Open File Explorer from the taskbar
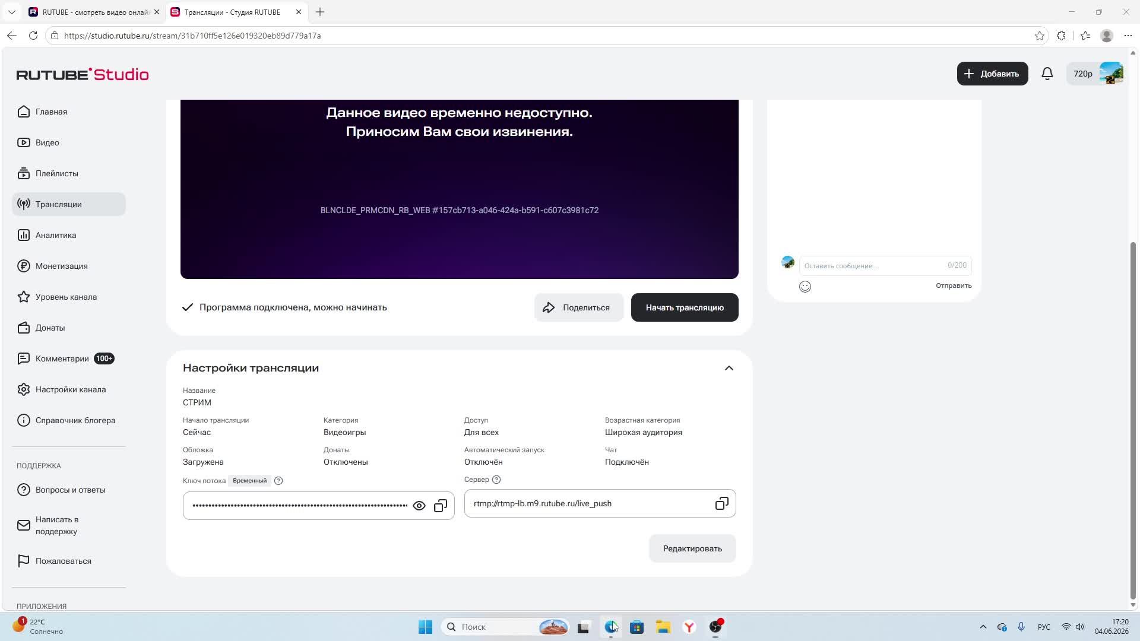 663,627
